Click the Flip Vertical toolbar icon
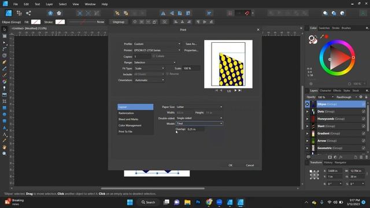This screenshot has width=370, height=208. [x=172, y=13]
